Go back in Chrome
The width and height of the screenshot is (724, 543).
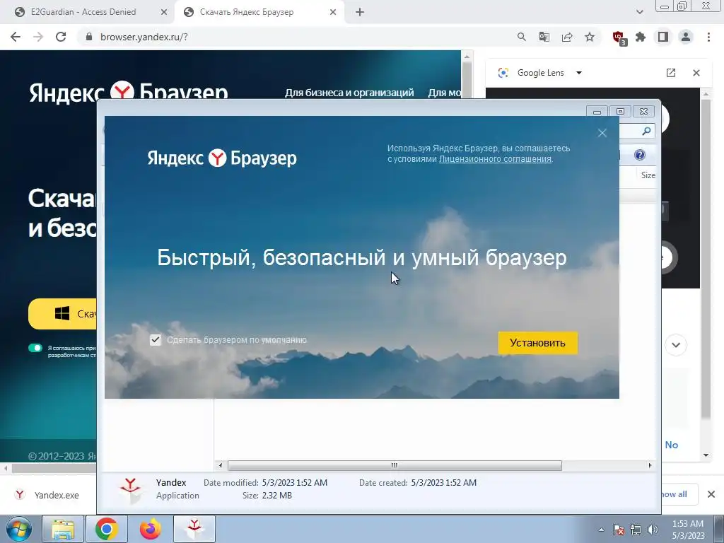(16, 37)
